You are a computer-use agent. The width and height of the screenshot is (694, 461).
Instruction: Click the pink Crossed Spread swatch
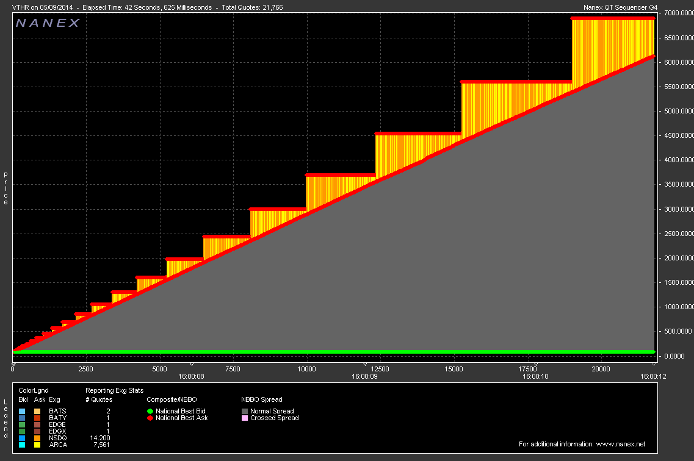click(244, 418)
